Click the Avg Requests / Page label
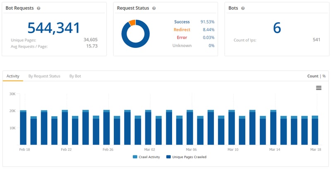 [29, 46]
